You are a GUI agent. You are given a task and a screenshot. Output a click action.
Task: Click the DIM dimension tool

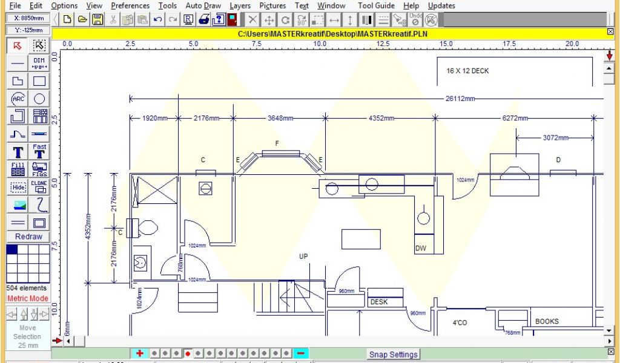(x=39, y=63)
